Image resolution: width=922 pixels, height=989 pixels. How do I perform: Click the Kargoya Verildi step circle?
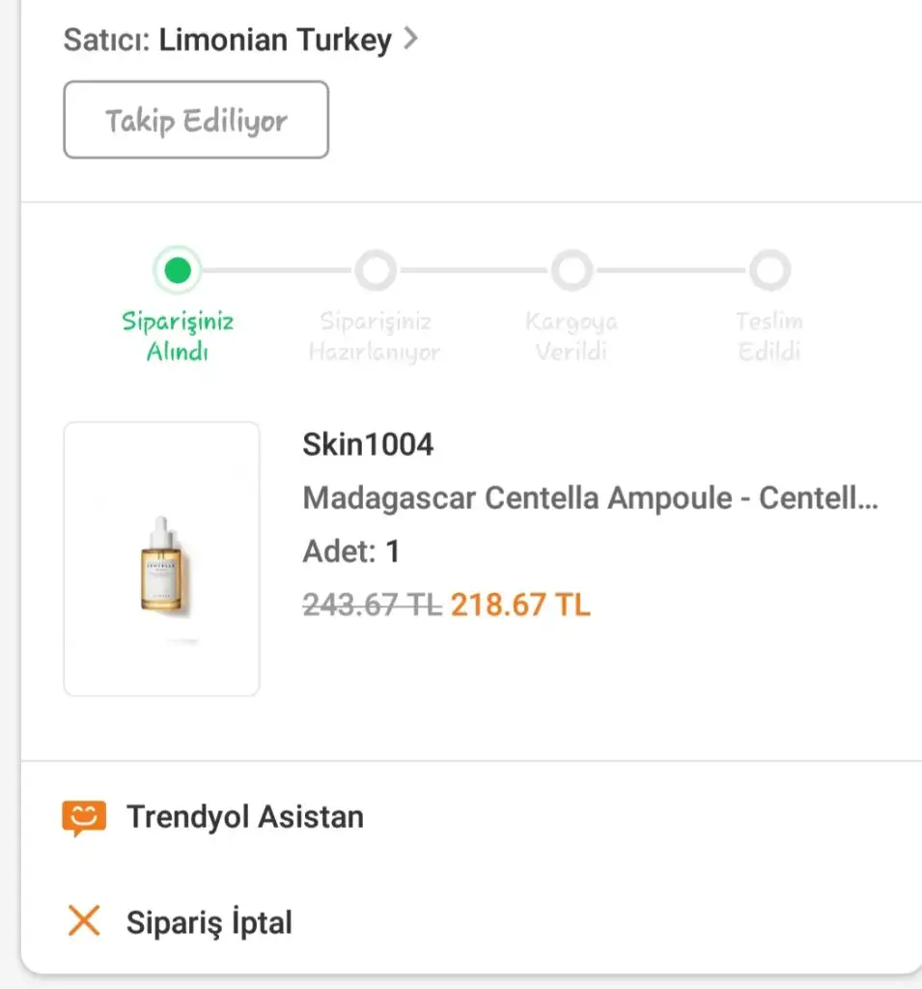pyautogui.click(x=572, y=271)
